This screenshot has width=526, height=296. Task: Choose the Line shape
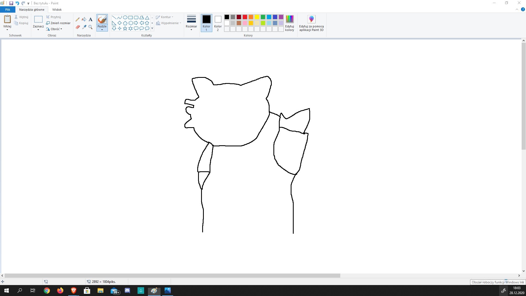114,18
